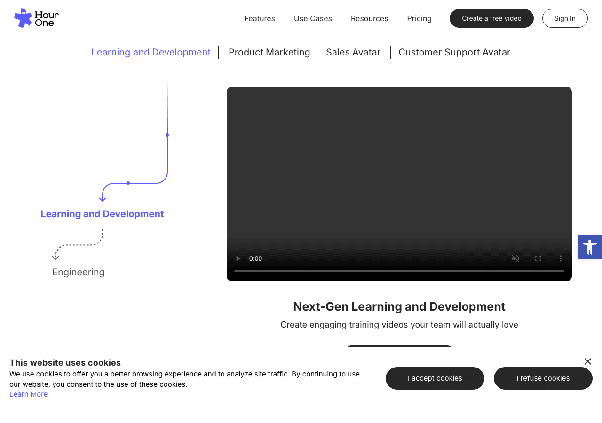Viewport: 602px width, 423px height.
Task: Select Learning and Development in the flow diagram
Action: click(x=102, y=214)
